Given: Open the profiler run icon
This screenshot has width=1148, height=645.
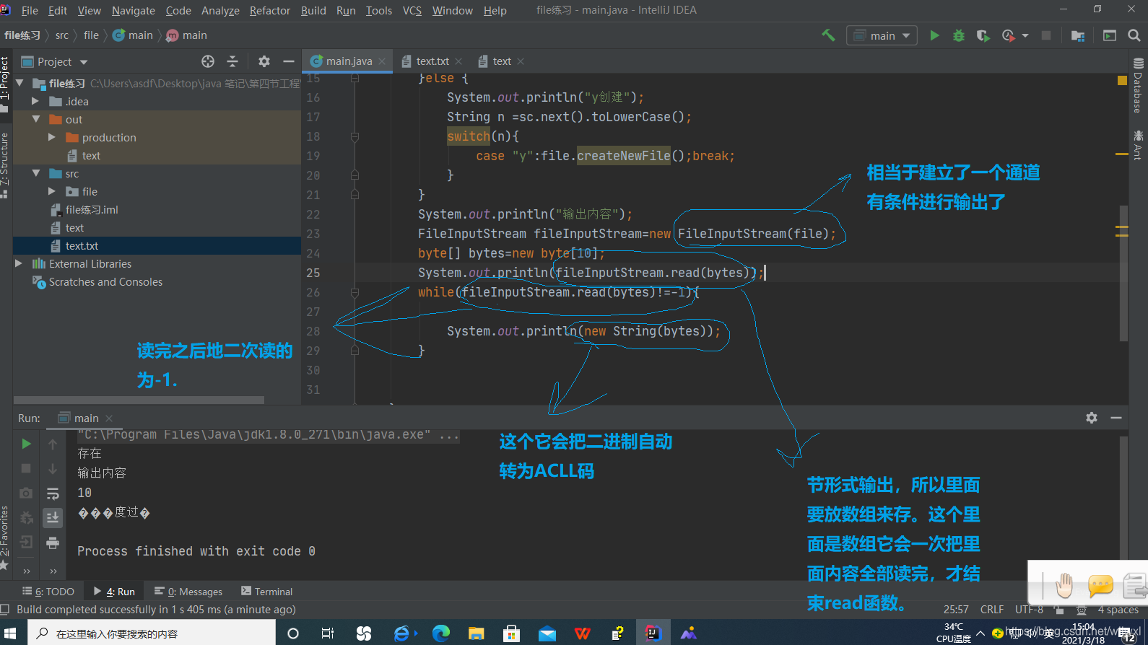Looking at the screenshot, I should (x=1009, y=35).
